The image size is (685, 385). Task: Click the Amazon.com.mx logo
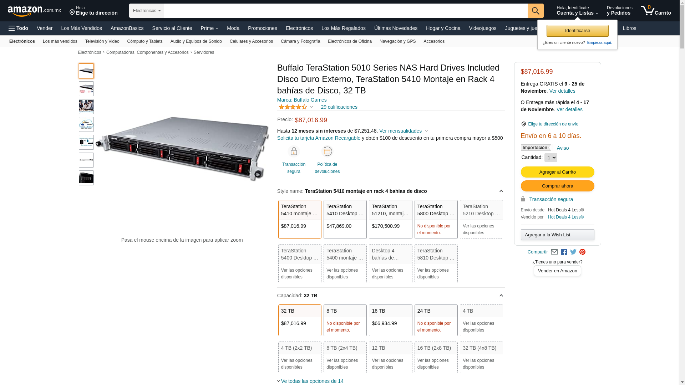click(34, 11)
